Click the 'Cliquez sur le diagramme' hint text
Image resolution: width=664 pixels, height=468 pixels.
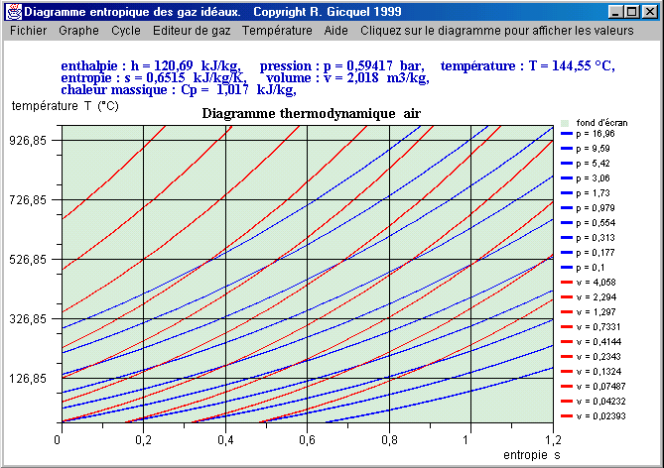click(x=497, y=31)
